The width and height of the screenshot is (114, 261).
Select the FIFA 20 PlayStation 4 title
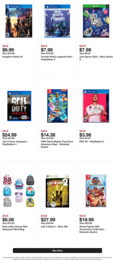click(92, 142)
